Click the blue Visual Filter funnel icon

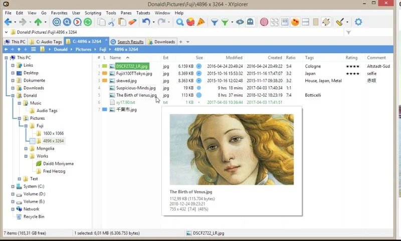215,22
